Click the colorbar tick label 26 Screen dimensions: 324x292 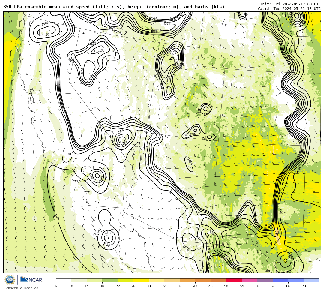click(x=133, y=286)
